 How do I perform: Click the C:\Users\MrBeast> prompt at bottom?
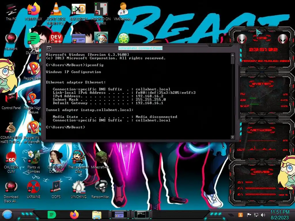click(x=65, y=127)
